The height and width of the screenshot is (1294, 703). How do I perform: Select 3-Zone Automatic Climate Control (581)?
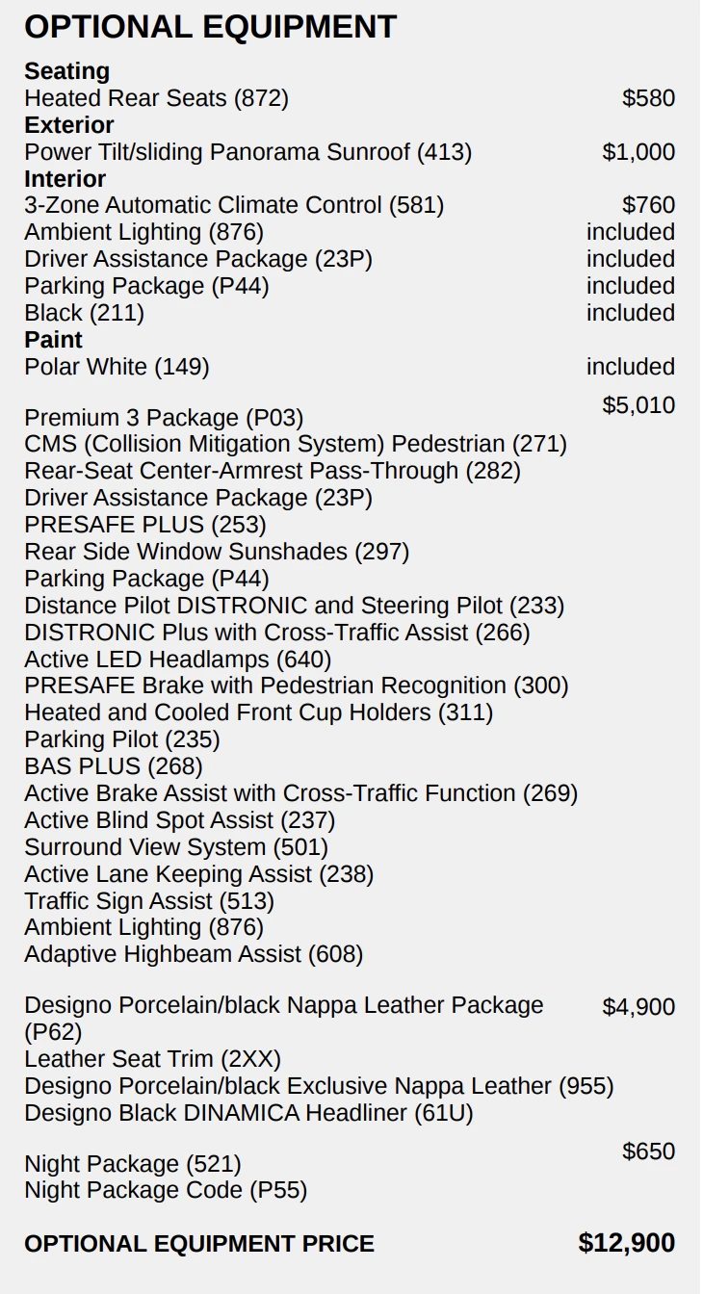click(x=234, y=205)
